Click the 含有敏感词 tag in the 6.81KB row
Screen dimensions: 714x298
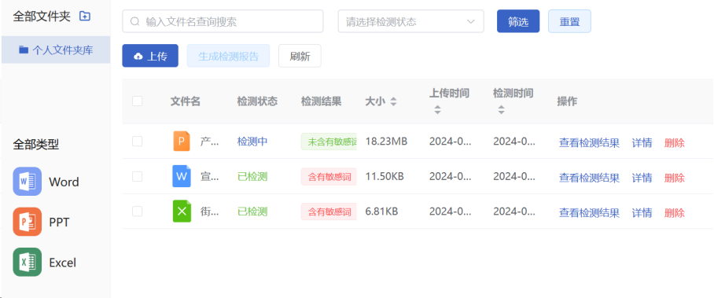click(x=329, y=212)
